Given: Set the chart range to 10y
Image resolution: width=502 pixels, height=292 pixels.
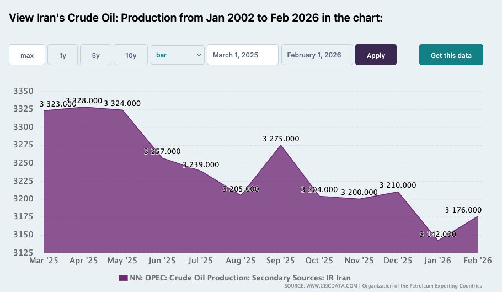Looking at the screenshot, I should (131, 55).
